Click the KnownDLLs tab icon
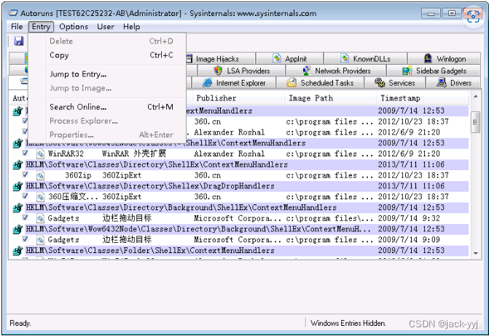 [345, 58]
